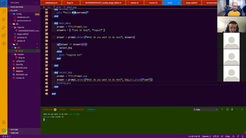Screen dimensions: 246x138
Task: Switch to the runner.rb tab
Action: point(153,3)
